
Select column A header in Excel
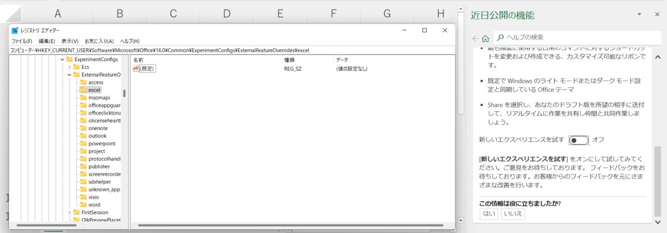[58, 13]
